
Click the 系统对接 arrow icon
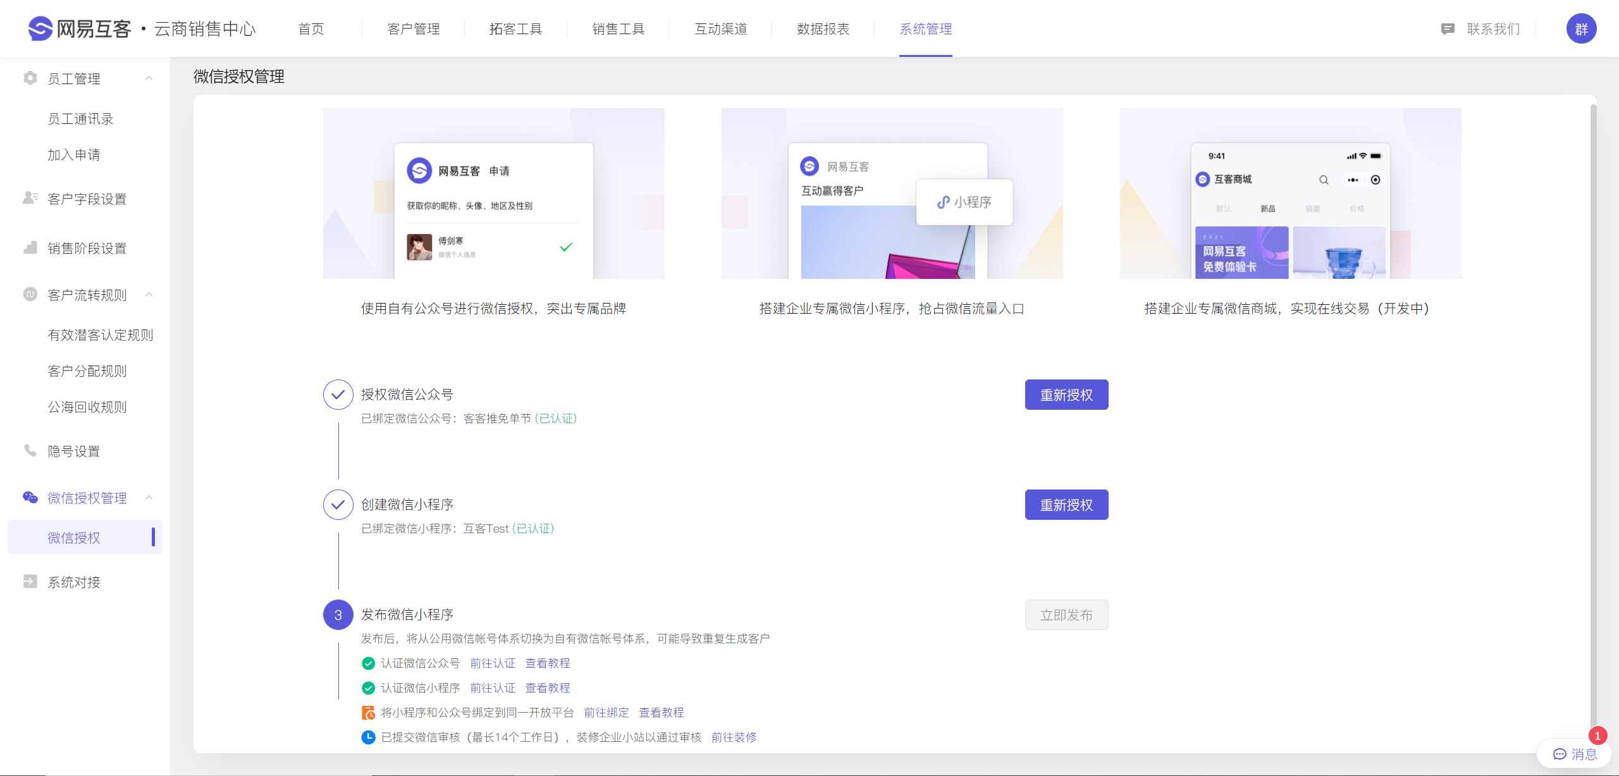coord(30,581)
